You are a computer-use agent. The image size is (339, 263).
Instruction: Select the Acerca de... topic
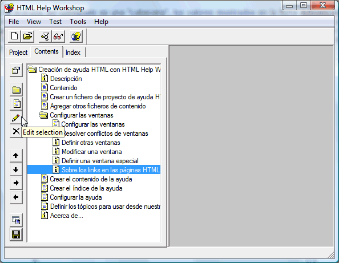pos(66,216)
